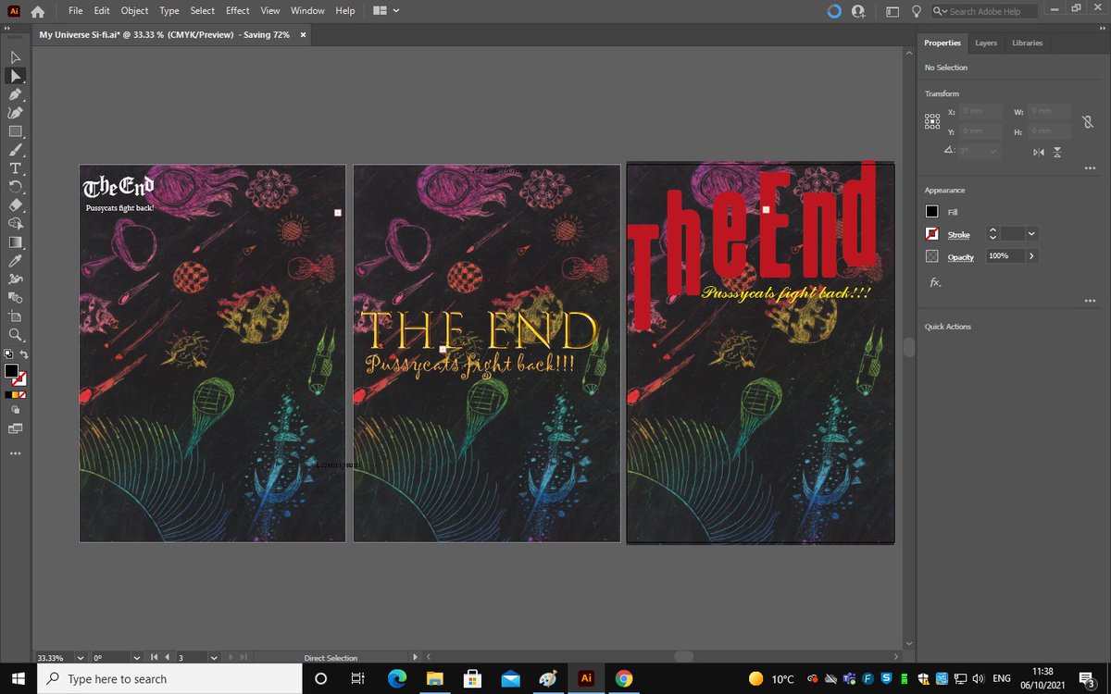Open Edit Toolbar three-dots button
The height and width of the screenshot is (694, 1111).
(16, 453)
